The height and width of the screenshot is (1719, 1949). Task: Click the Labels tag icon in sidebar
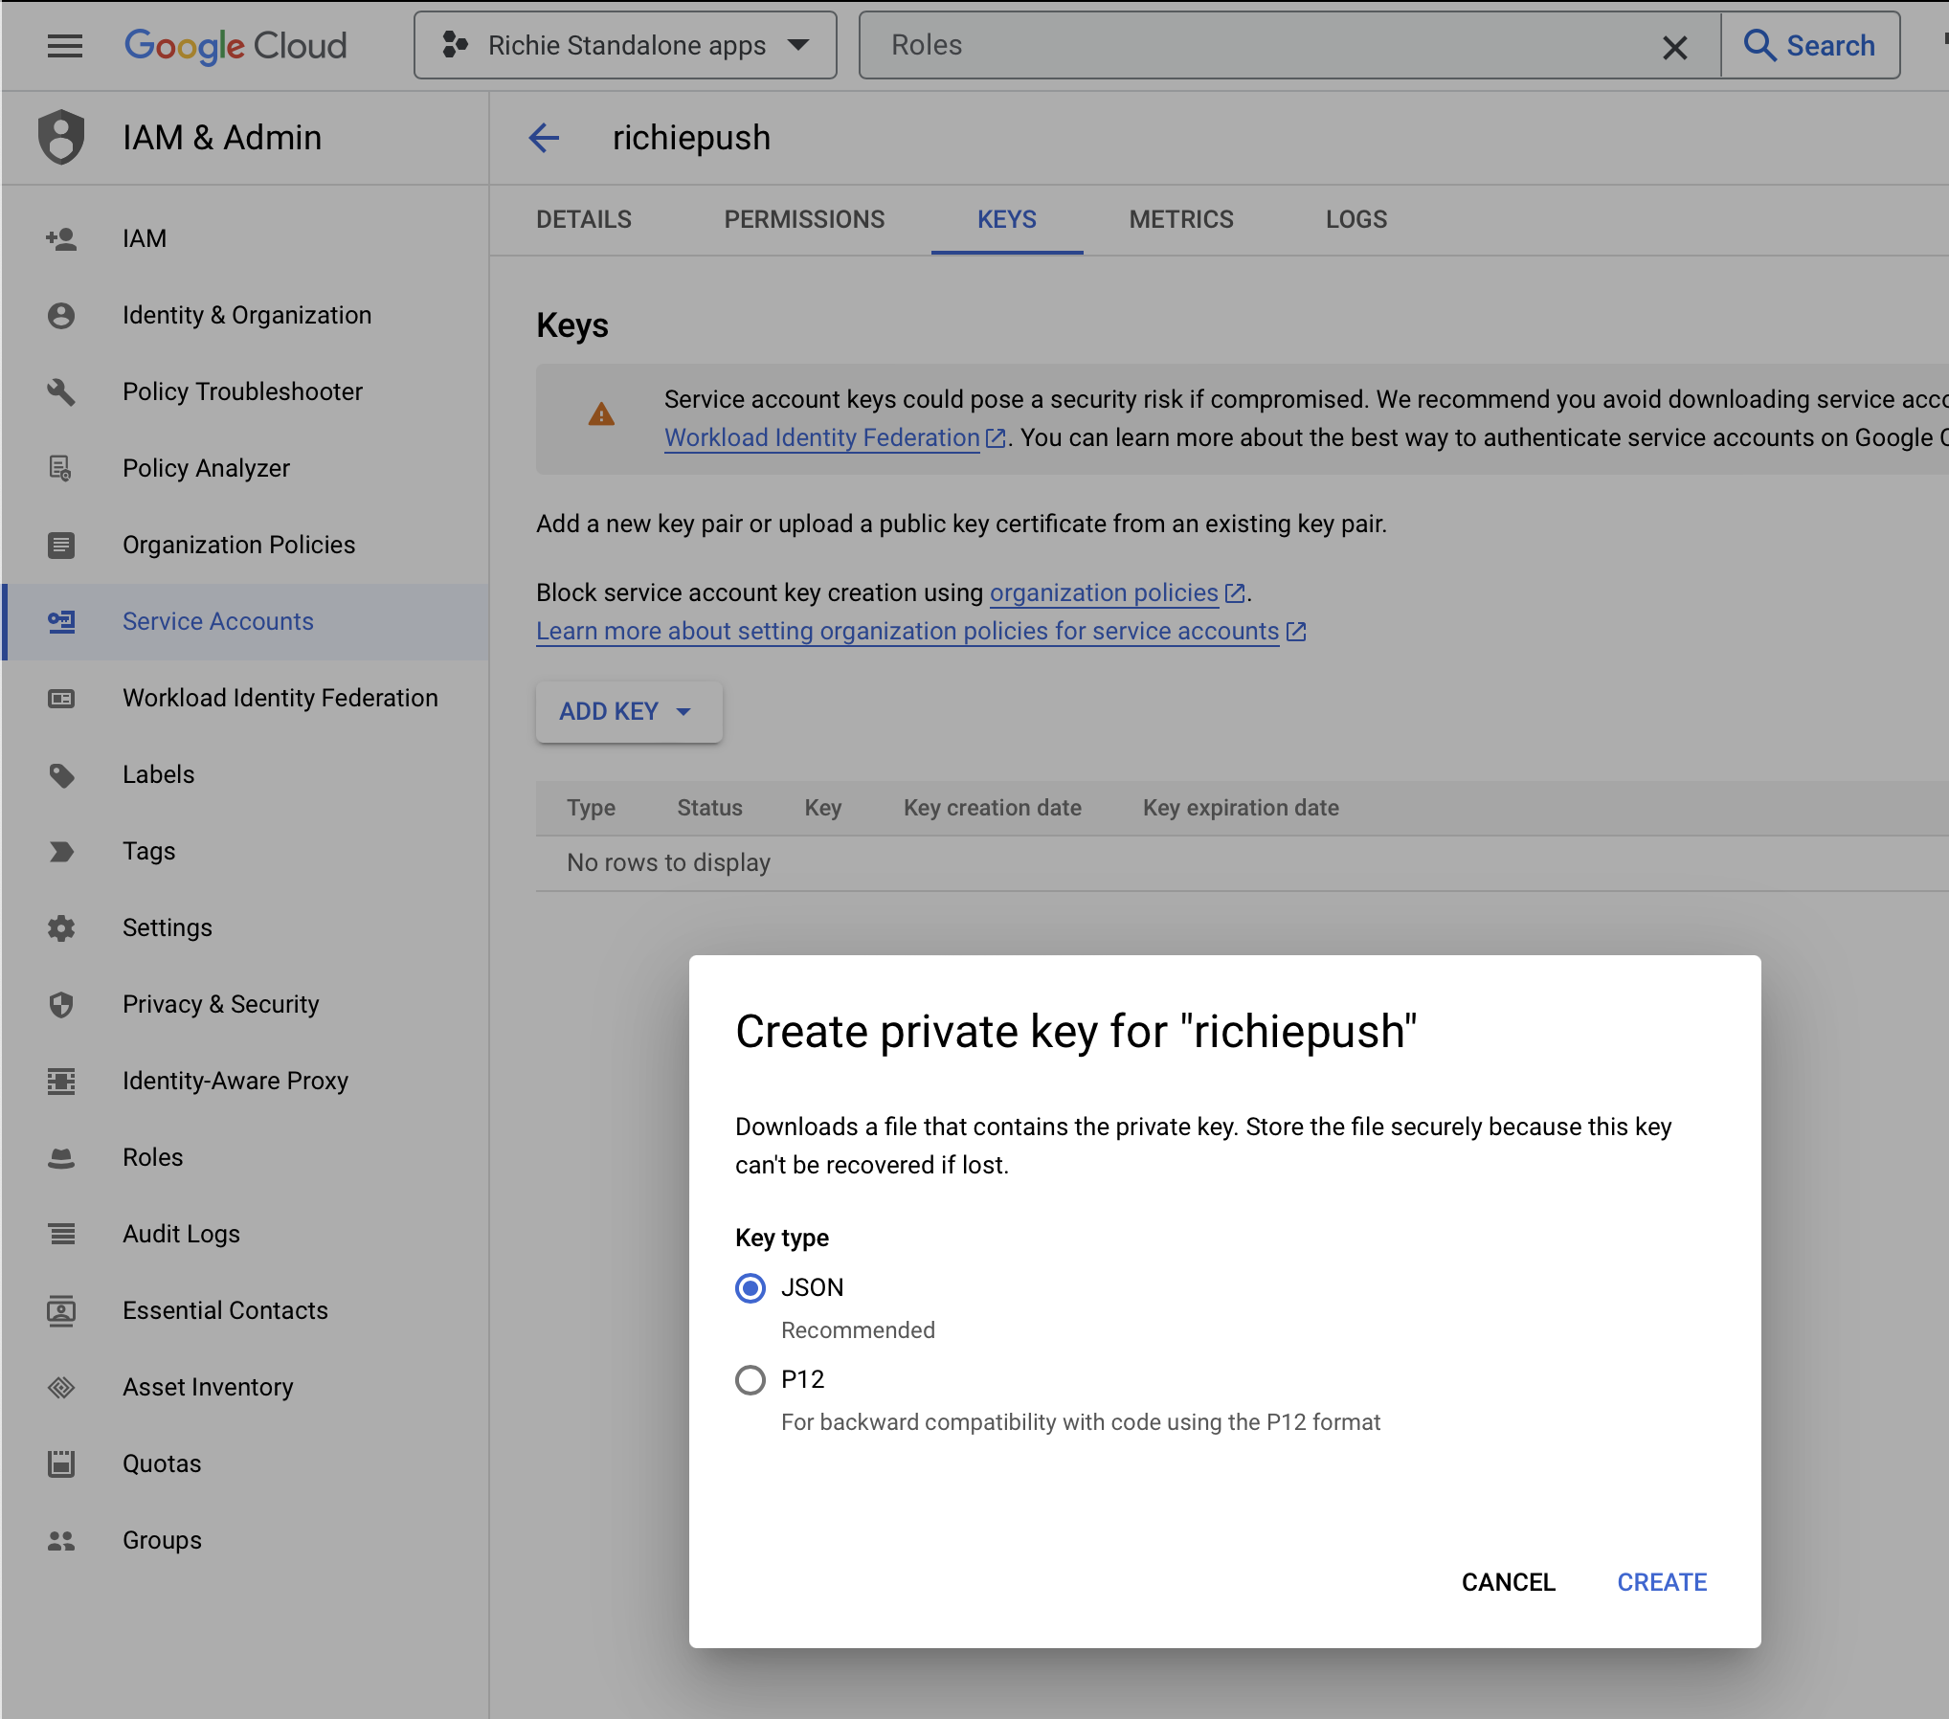click(61, 774)
